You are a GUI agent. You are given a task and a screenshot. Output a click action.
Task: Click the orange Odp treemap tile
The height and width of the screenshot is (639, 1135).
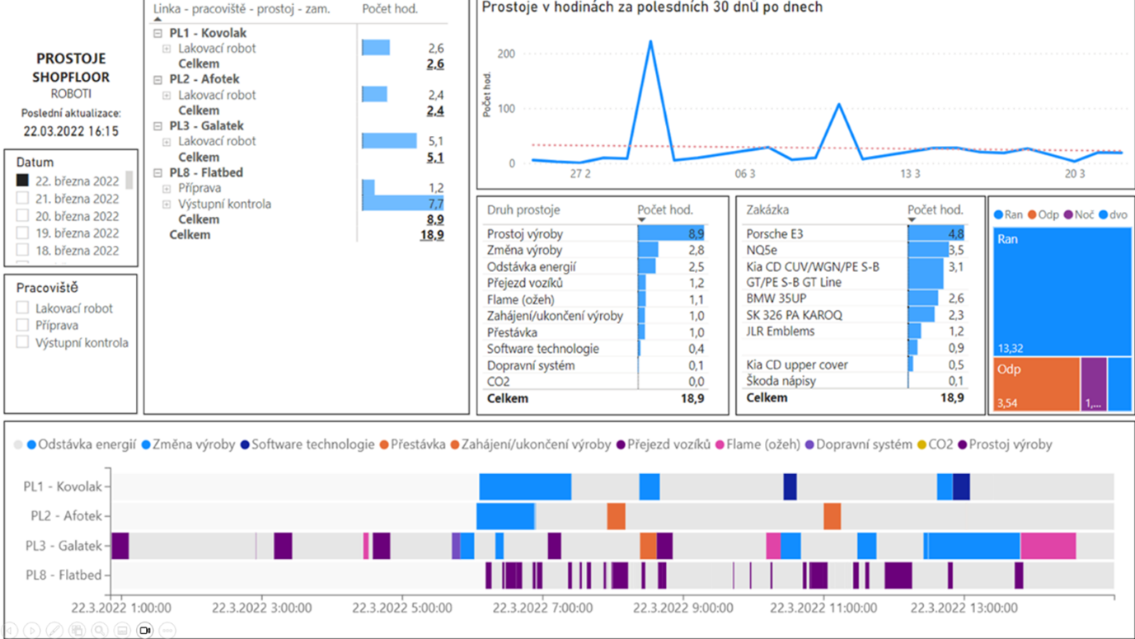point(1036,383)
